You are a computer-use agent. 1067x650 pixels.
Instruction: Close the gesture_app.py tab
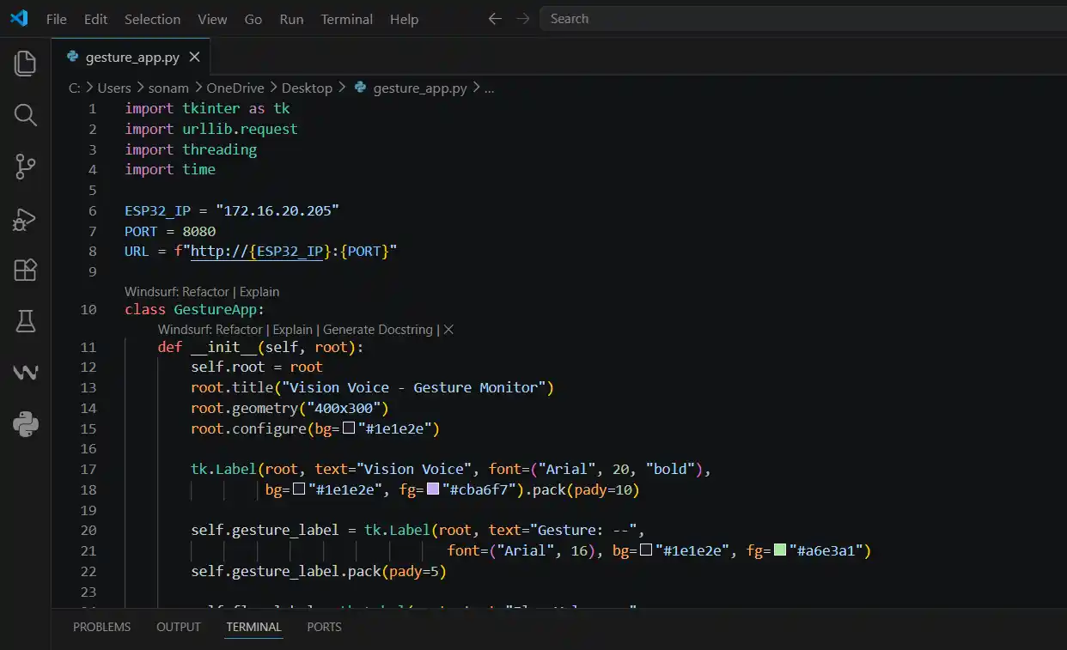point(195,57)
